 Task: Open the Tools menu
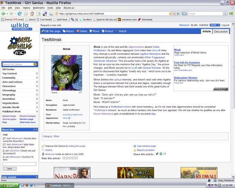point(50,8)
